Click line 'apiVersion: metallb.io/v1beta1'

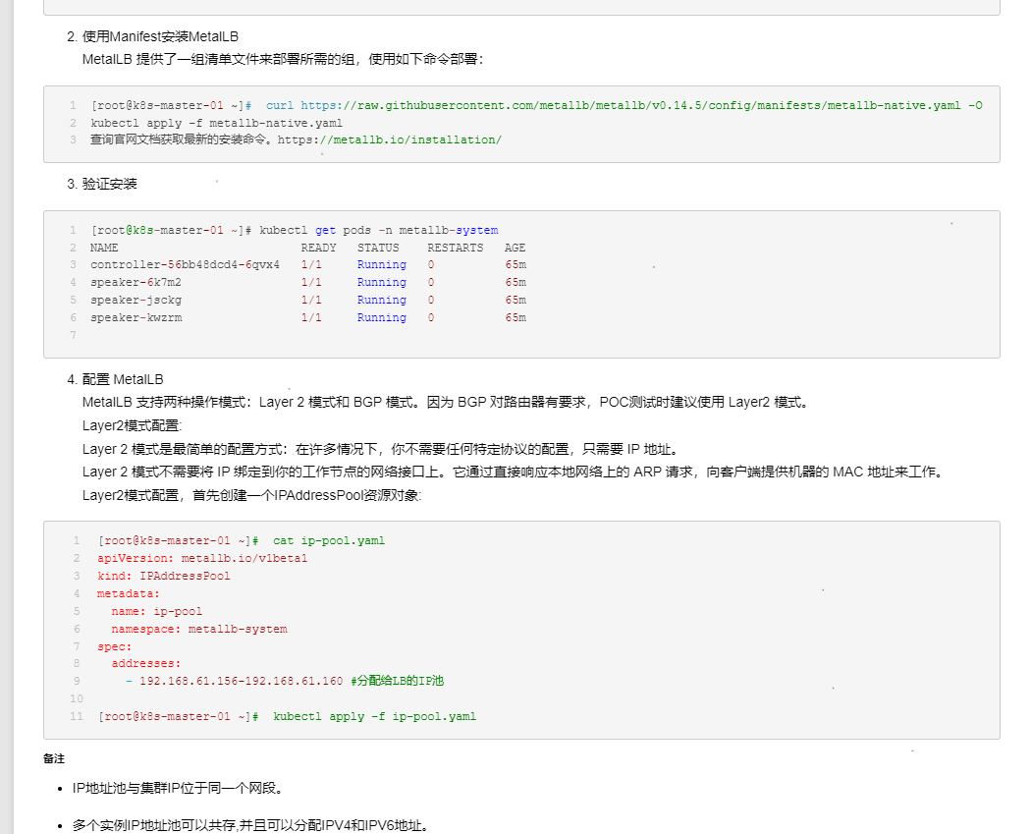202,559
